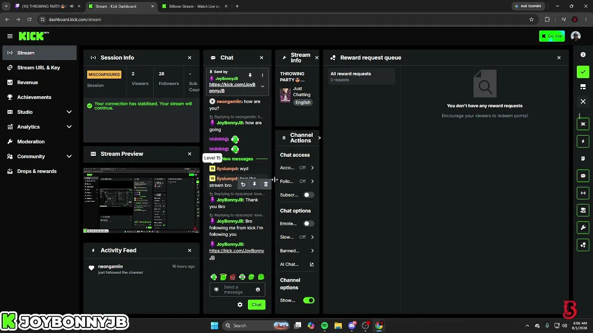The image size is (593, 333).
Task: Reply to the hovered ilyslumpd message
Action: [x=243, y=185]
